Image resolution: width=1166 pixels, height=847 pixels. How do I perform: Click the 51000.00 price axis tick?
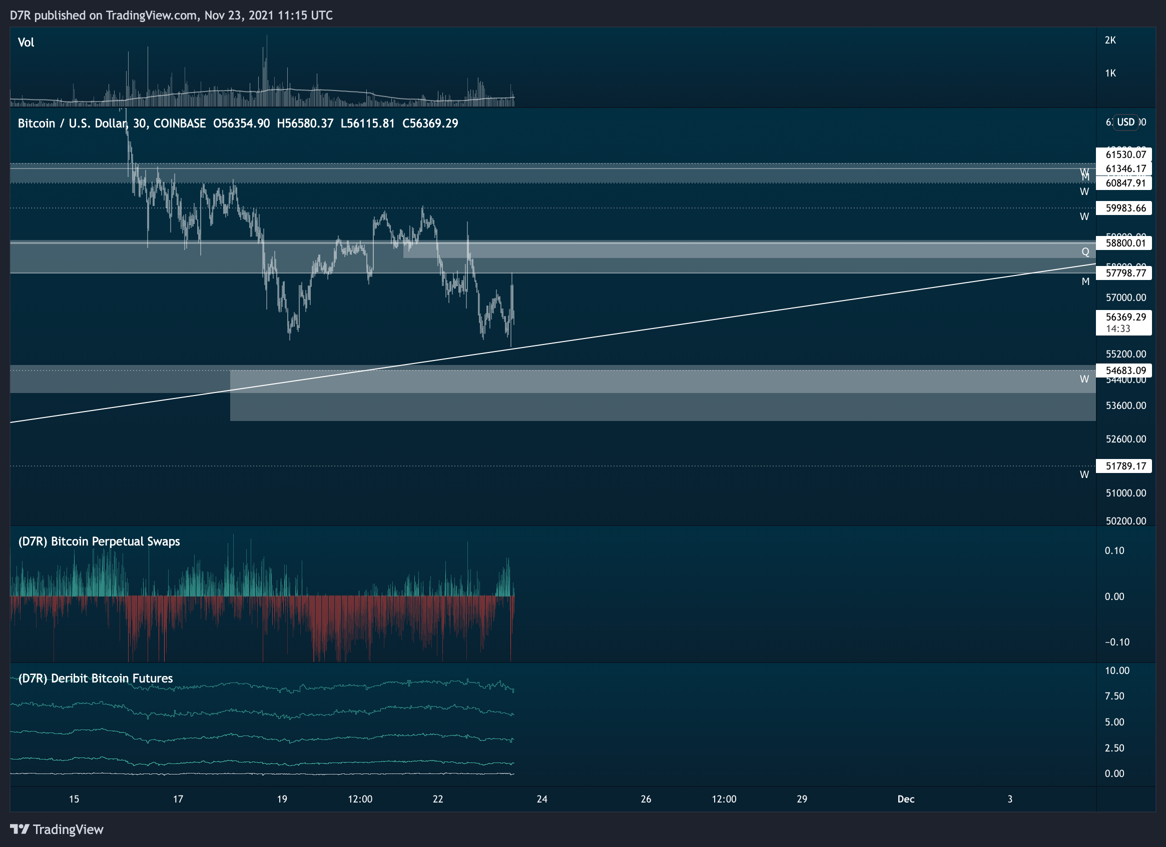[1126, 493]
